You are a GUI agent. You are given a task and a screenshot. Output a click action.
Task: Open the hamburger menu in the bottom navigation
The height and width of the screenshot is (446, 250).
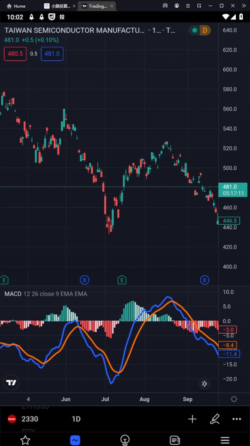point(225,440)
